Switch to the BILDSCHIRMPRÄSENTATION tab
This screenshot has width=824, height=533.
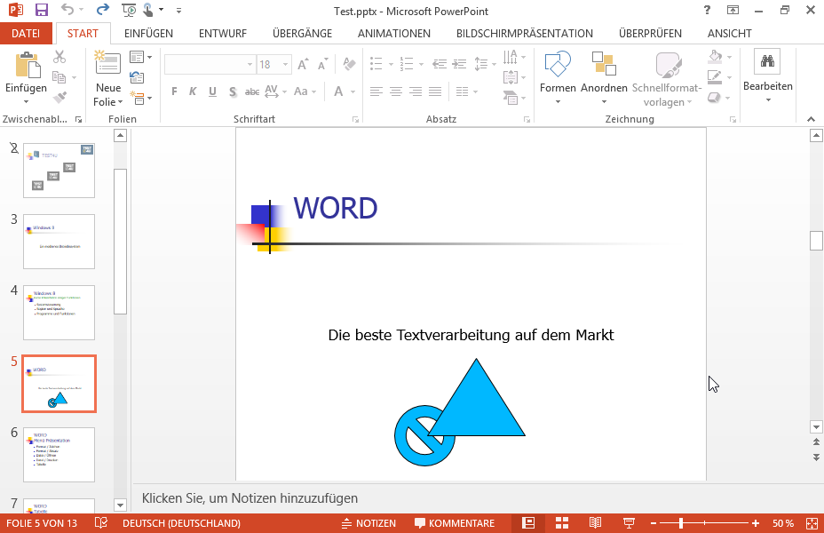[x=525, y=33]
